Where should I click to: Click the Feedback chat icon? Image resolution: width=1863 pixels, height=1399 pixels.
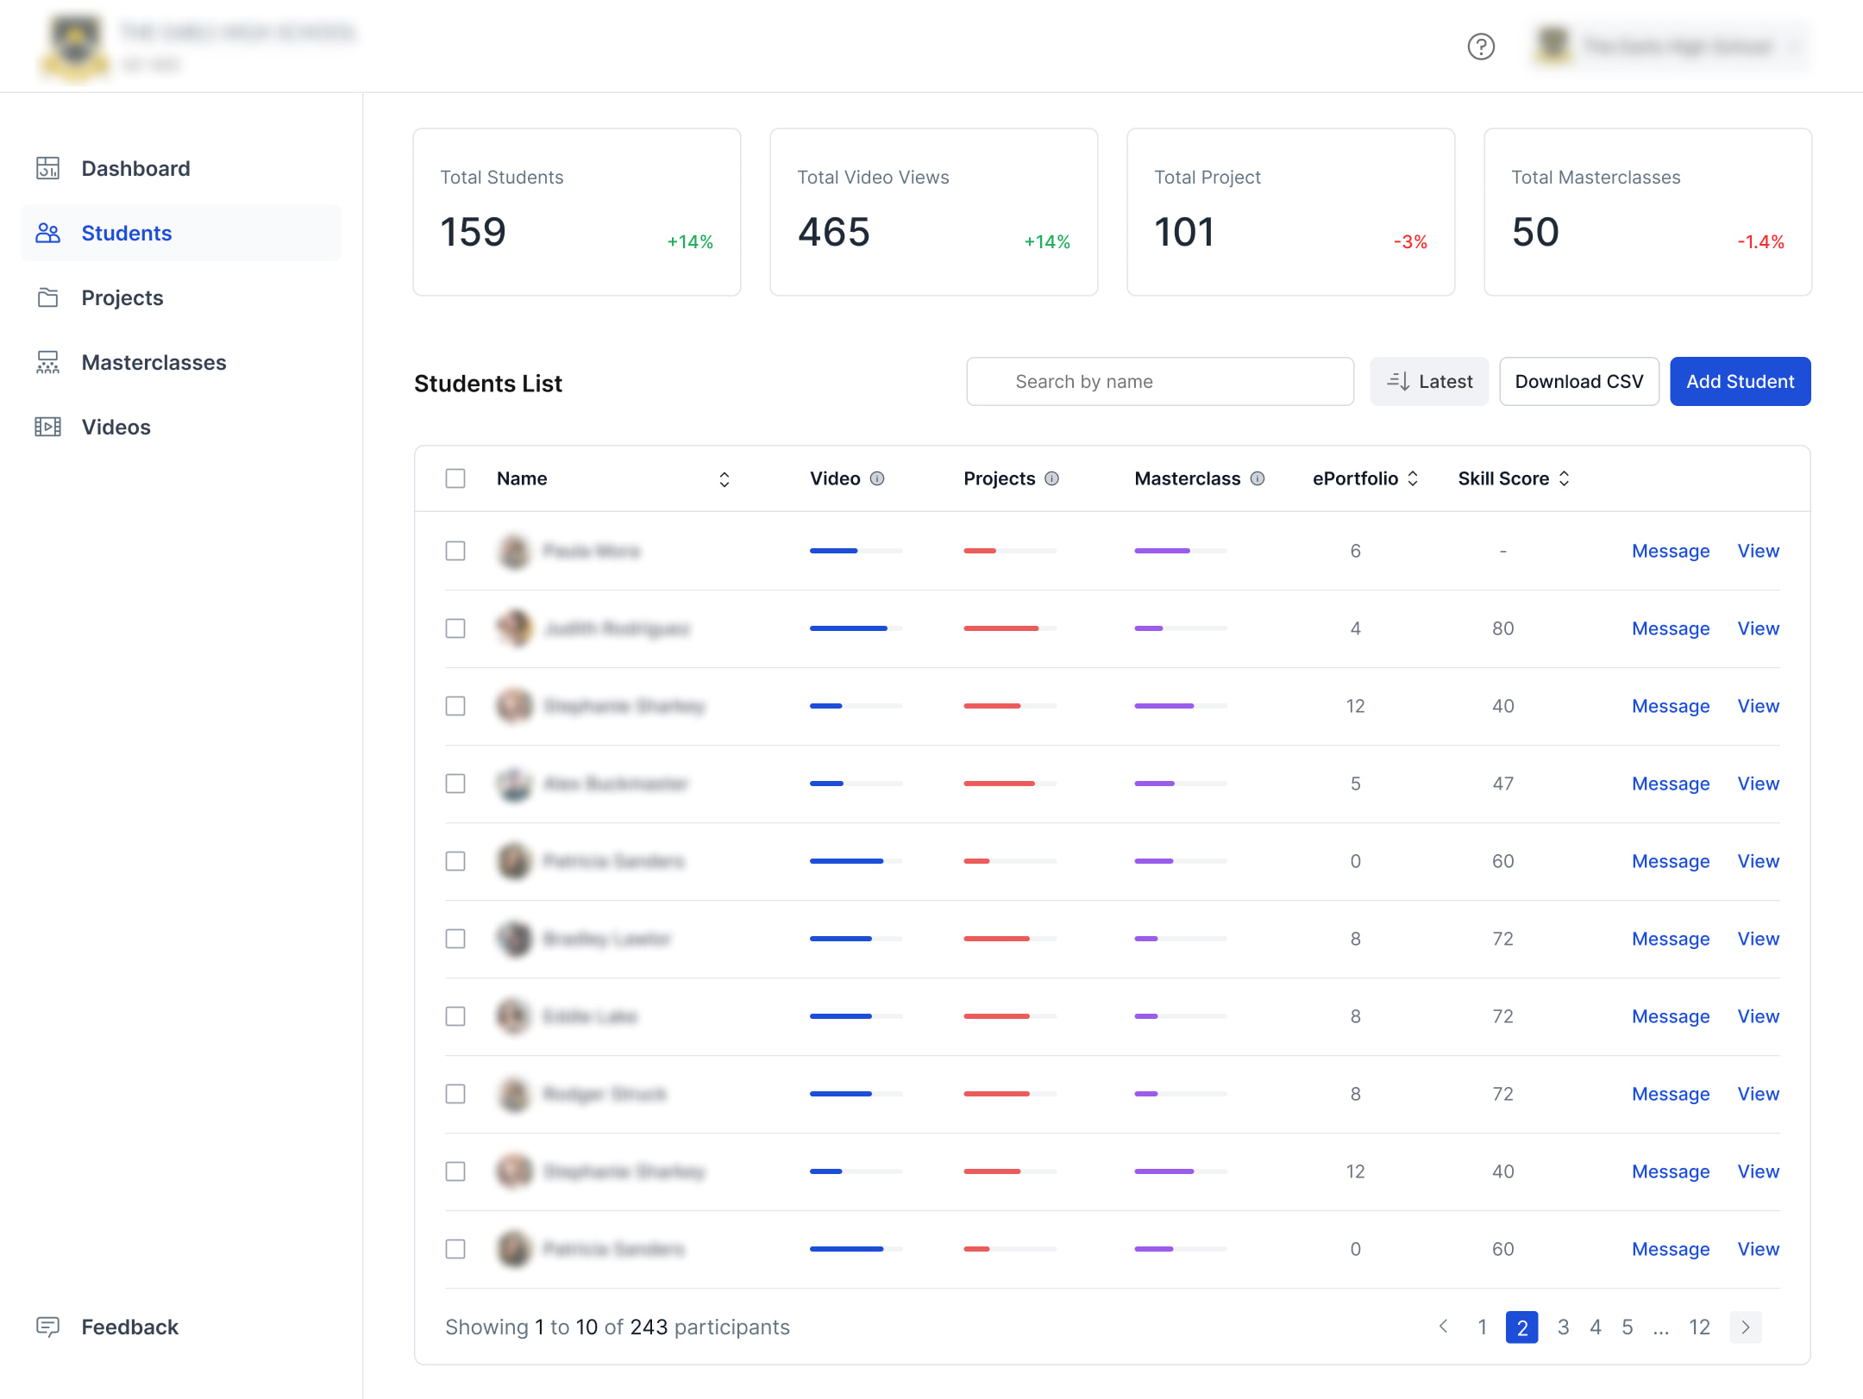[48, 1327]
